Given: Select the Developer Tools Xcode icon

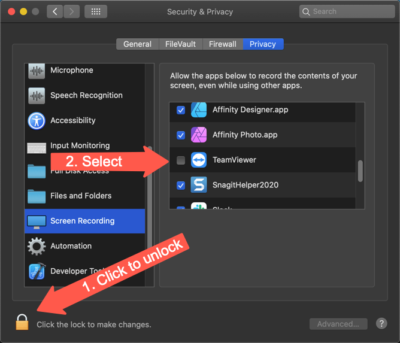Looking at the screenshot, I should pos(37,271).
